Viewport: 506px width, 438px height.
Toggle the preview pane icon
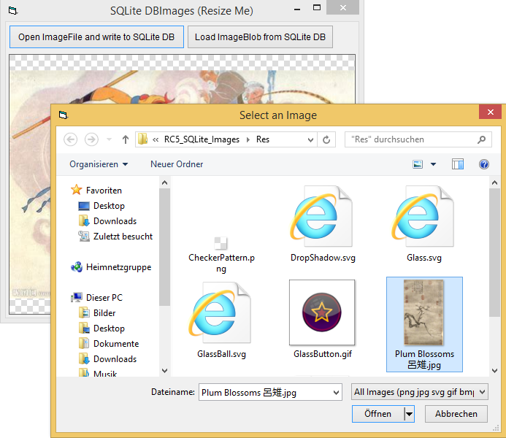[458, 164]
